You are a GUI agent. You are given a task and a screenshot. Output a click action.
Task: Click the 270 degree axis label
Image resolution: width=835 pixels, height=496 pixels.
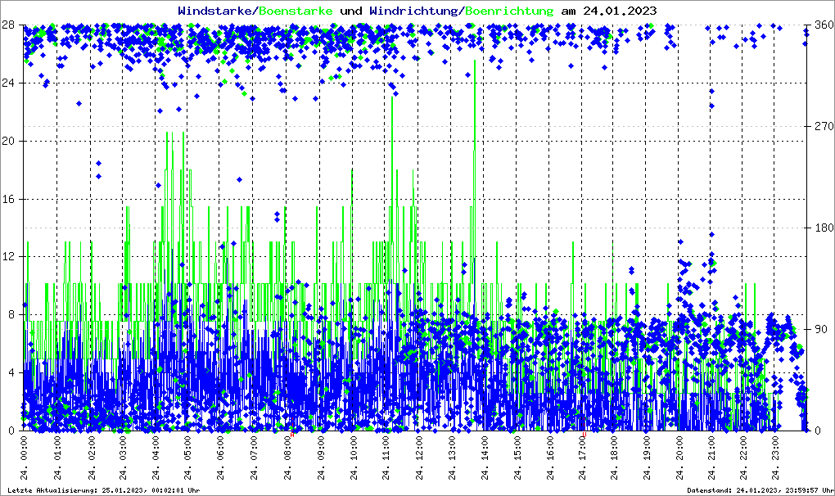point(824,126)
